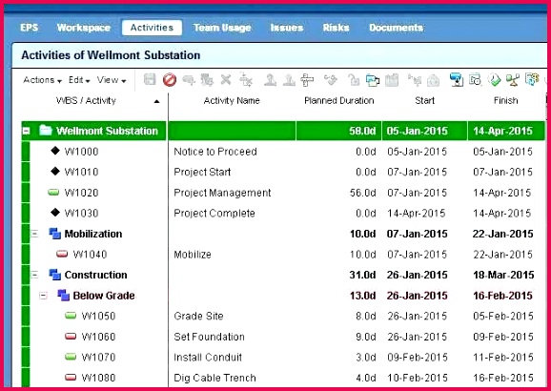551x391 pixels.
Task: Click the open padlock toolbar icon
Action: coord(354,80)
